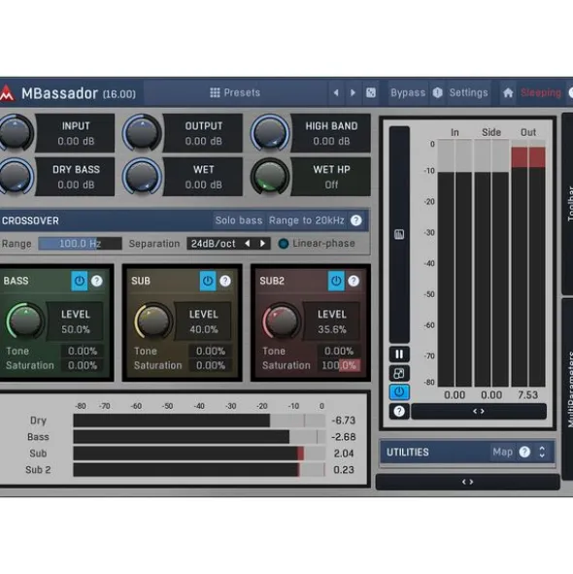Open the BASS section help icon

coord(97,281)
